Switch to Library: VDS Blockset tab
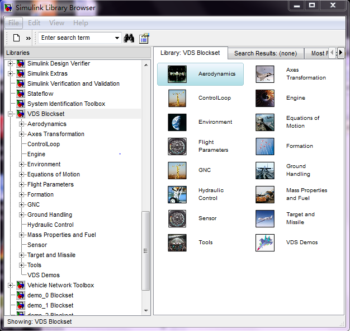This screenshot has width=350, height=331. pos(190,53)
